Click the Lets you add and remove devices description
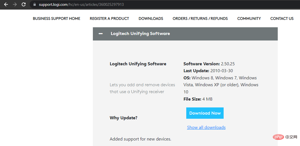Screen dimensions: 300x146 pos(142,88)
